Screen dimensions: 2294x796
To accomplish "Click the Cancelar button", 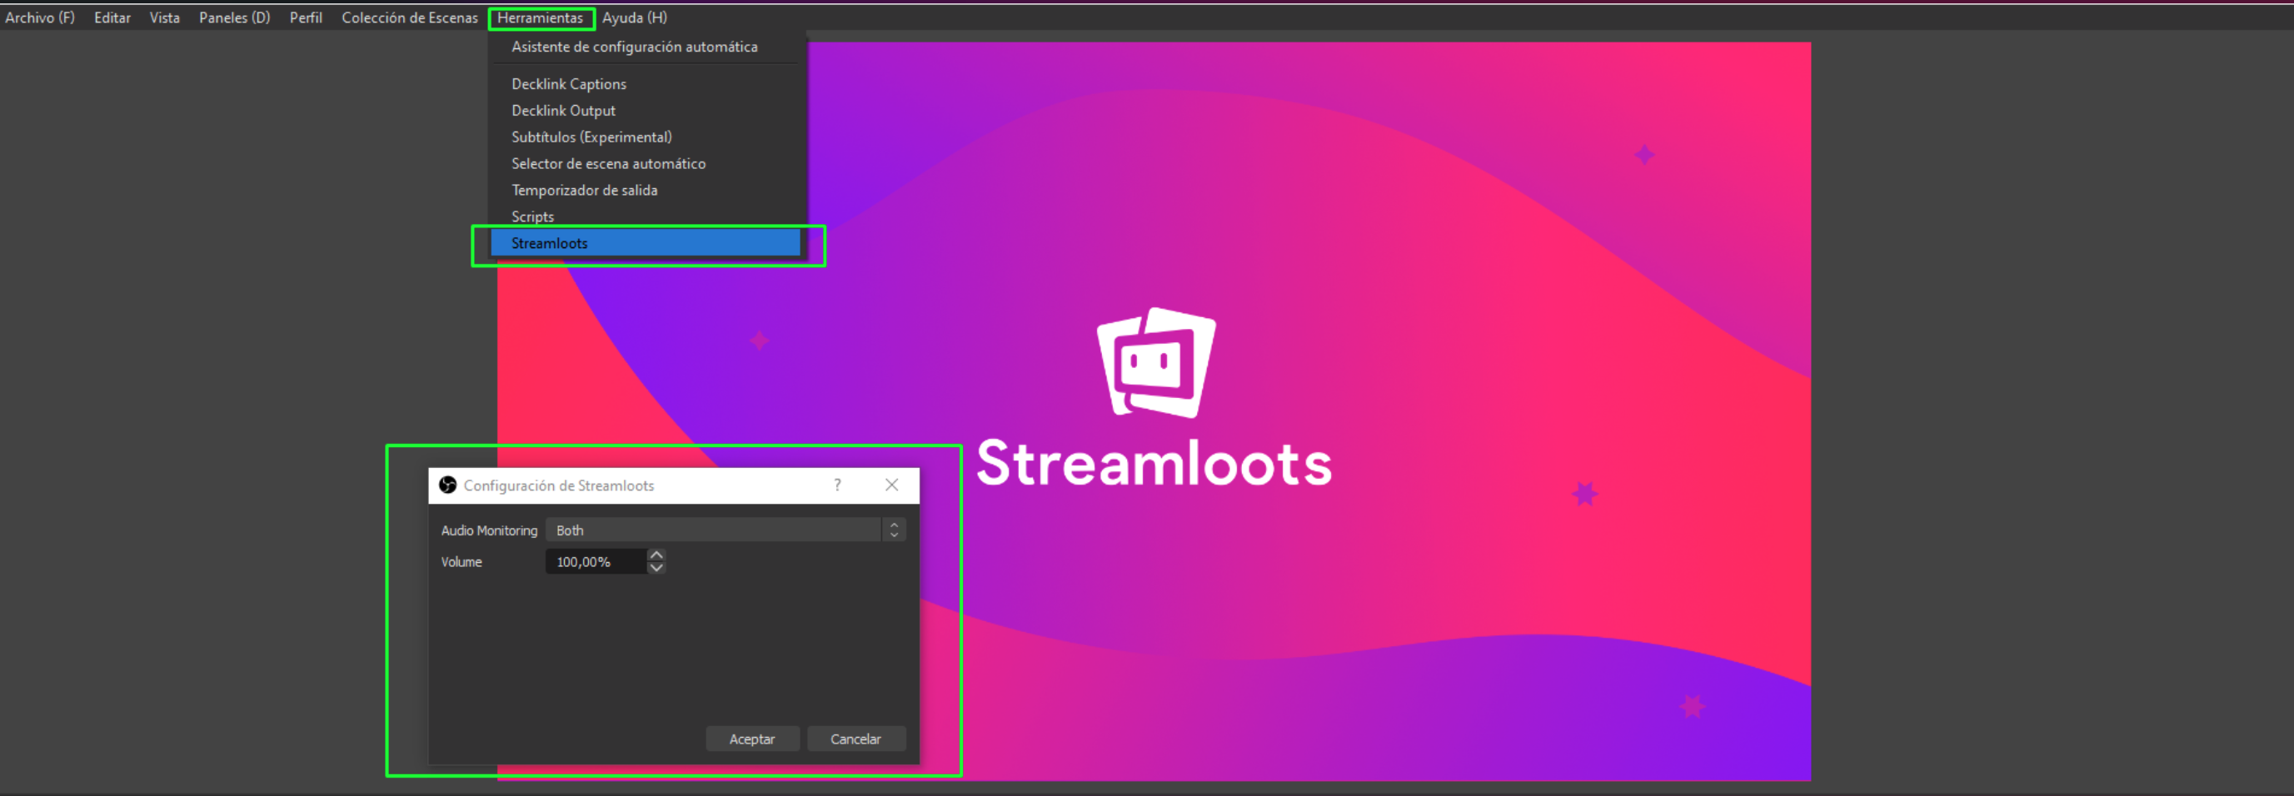I will 855,739.
